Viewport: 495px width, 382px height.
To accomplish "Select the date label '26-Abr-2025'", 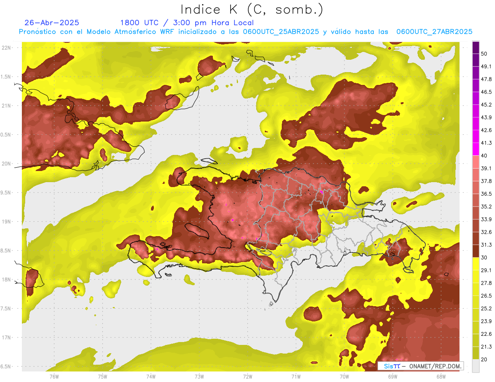I will pos(52,23).
